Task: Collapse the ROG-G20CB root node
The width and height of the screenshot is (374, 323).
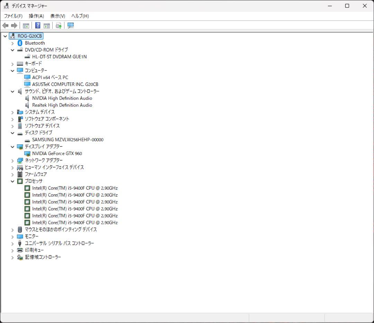Action: coord(5,36)
